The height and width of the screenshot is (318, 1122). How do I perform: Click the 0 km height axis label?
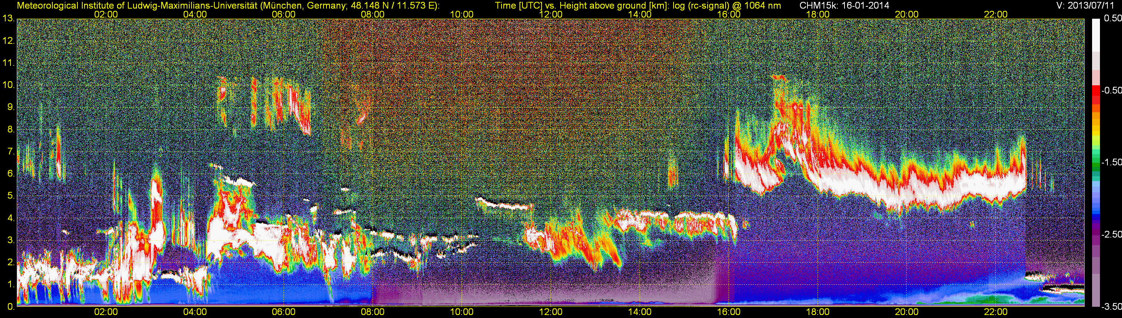click(x=10, y=307)
